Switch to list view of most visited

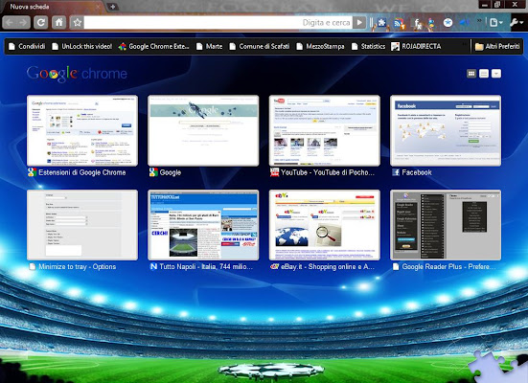(x=484, y=74)
